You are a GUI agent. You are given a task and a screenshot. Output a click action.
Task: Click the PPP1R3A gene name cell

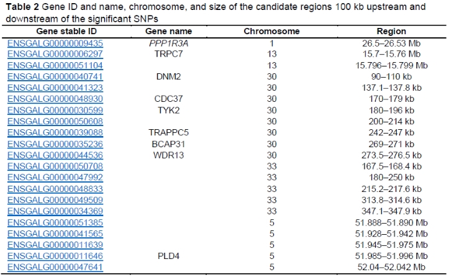coord(168,43)
